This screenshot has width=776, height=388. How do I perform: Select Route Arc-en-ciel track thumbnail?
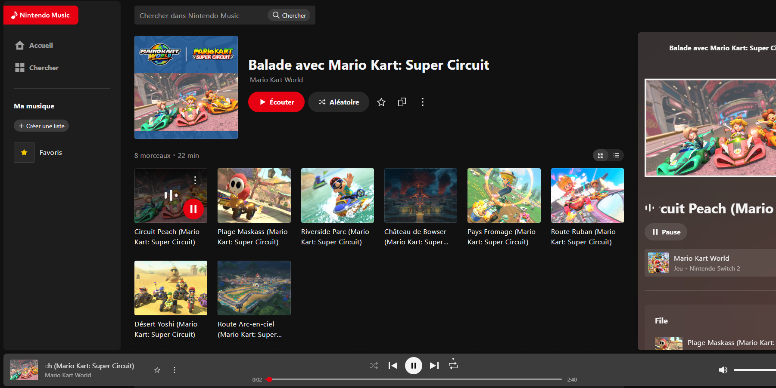[254, 288]
